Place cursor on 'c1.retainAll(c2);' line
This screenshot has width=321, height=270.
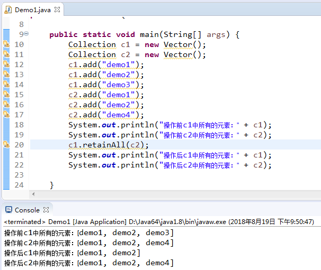pyautogui.click(x=109, y=145)
